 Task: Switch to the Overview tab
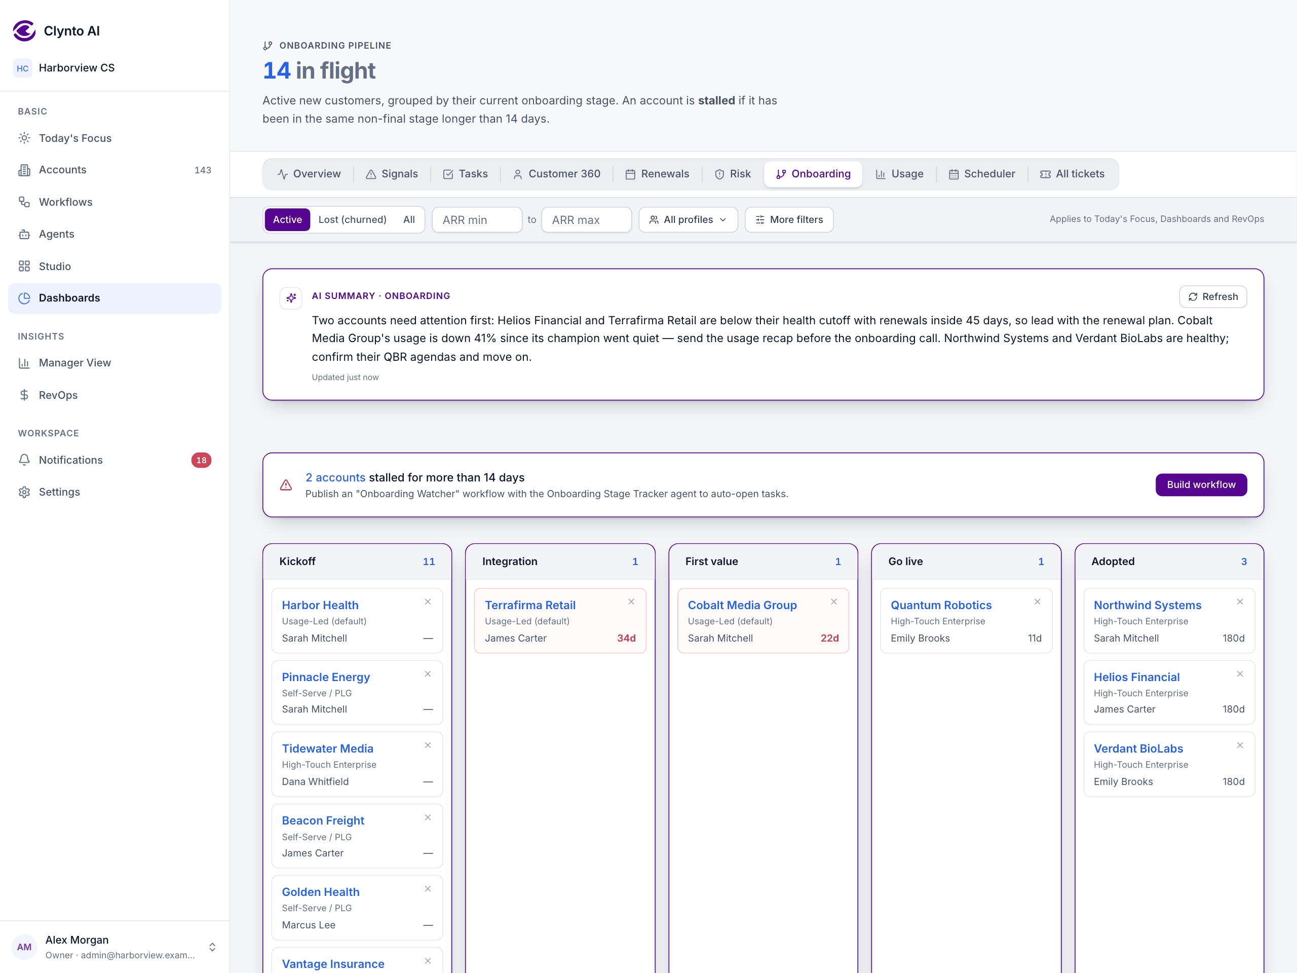[x=309, y=174]
